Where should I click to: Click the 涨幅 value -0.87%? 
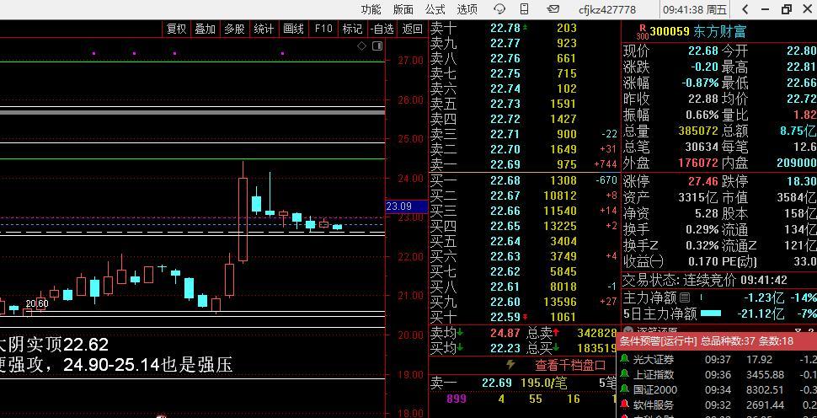[700, 83]
